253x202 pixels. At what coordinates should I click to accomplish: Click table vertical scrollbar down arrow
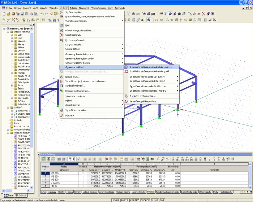250,187
